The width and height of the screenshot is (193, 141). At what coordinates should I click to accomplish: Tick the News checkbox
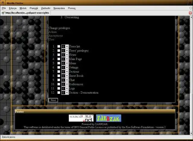point(59,55)
